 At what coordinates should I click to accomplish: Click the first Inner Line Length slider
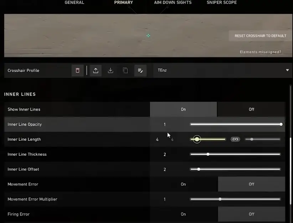click(x=208, y=139)
